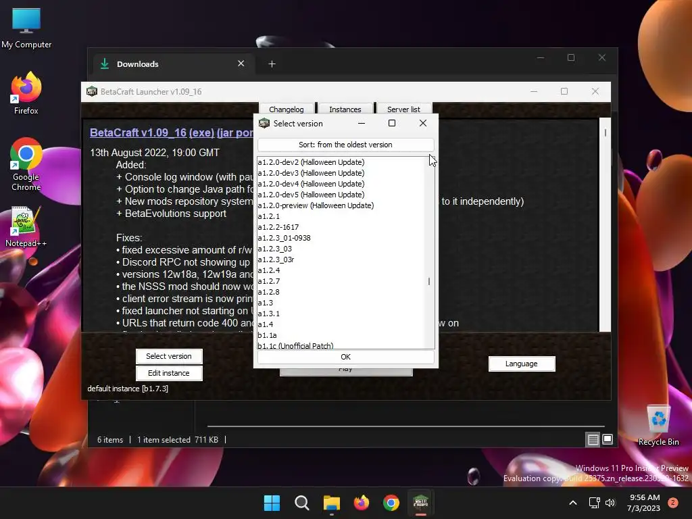Open Google Chrome desktop shortcut

[26, 164]
